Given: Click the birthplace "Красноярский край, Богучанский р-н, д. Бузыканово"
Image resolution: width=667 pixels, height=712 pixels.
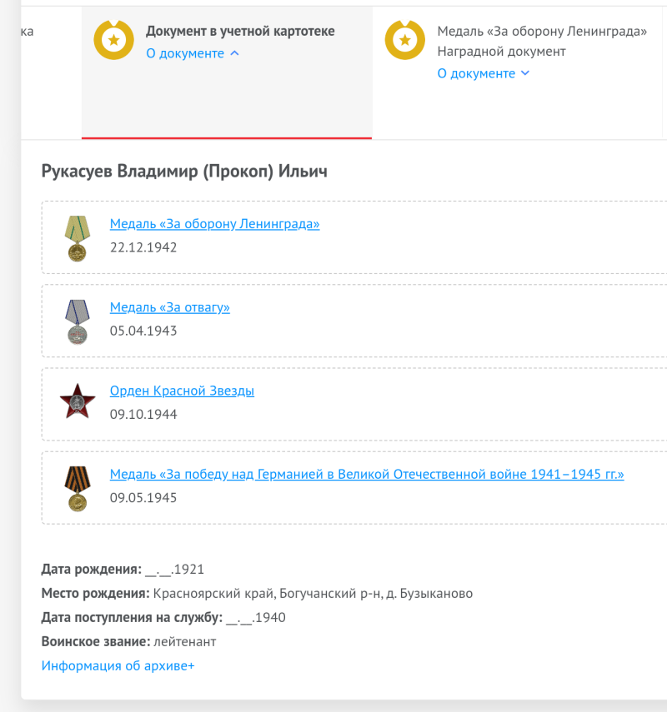Looking at the screenshot, I should point(313,594).
